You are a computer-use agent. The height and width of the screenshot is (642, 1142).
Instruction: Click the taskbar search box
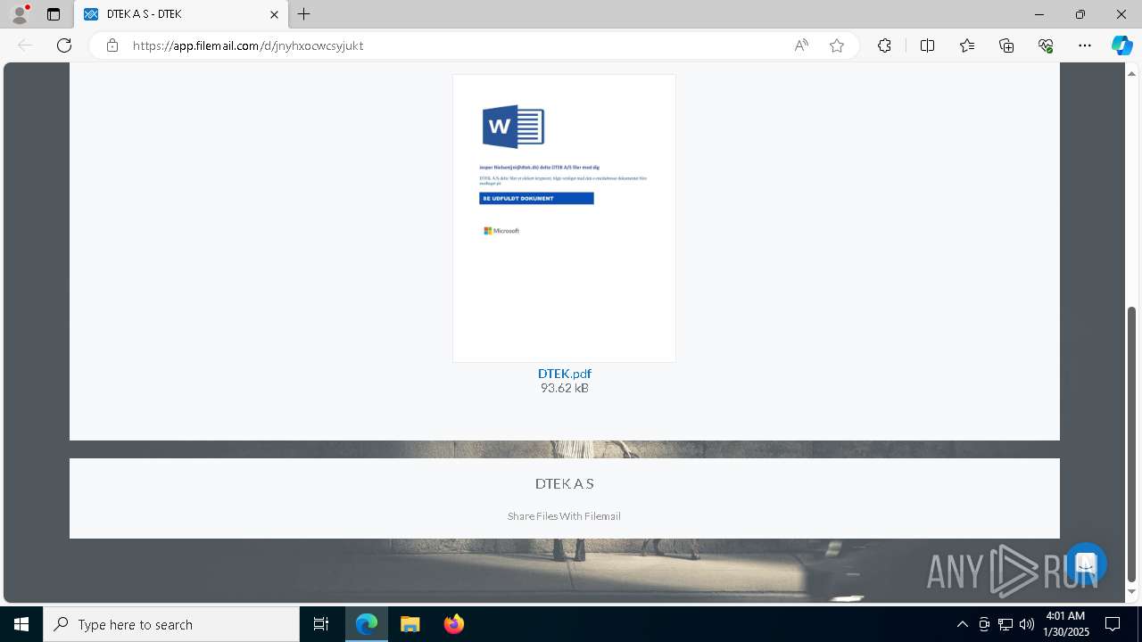coord(171,624)
